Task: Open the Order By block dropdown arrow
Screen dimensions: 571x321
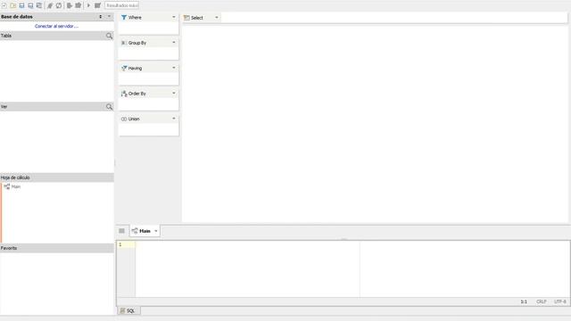Action: pos(174,94)
